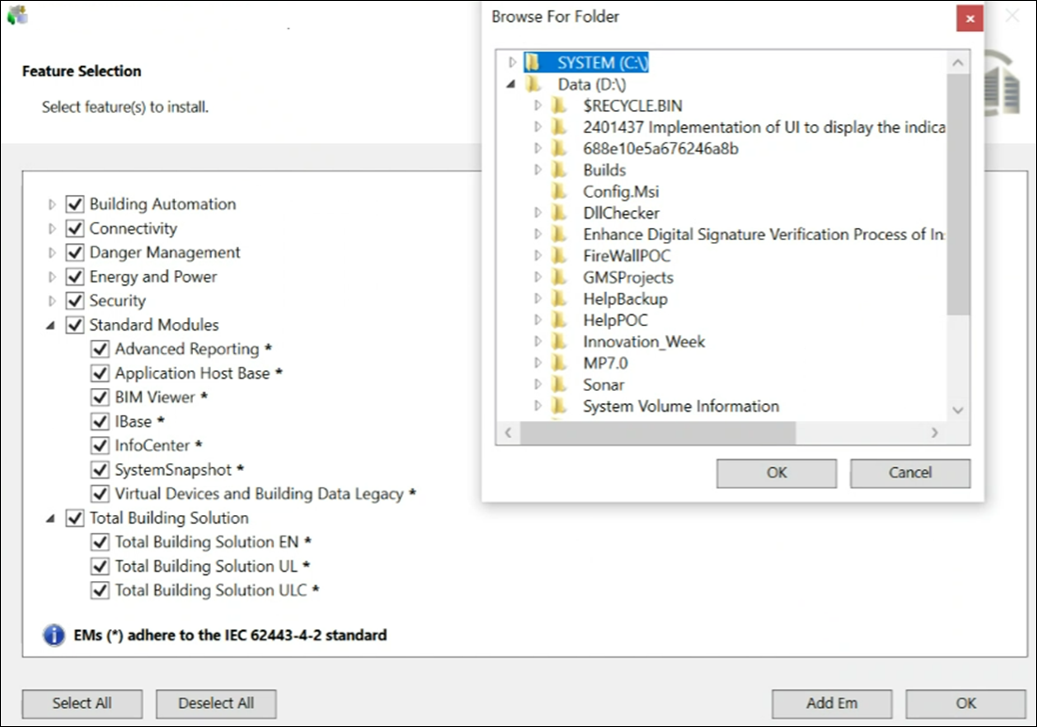The height and width of the screenshot is (727, 1037).
Task: Disable the Total Building Solution UL checkbox
Action: coord(101,566)
